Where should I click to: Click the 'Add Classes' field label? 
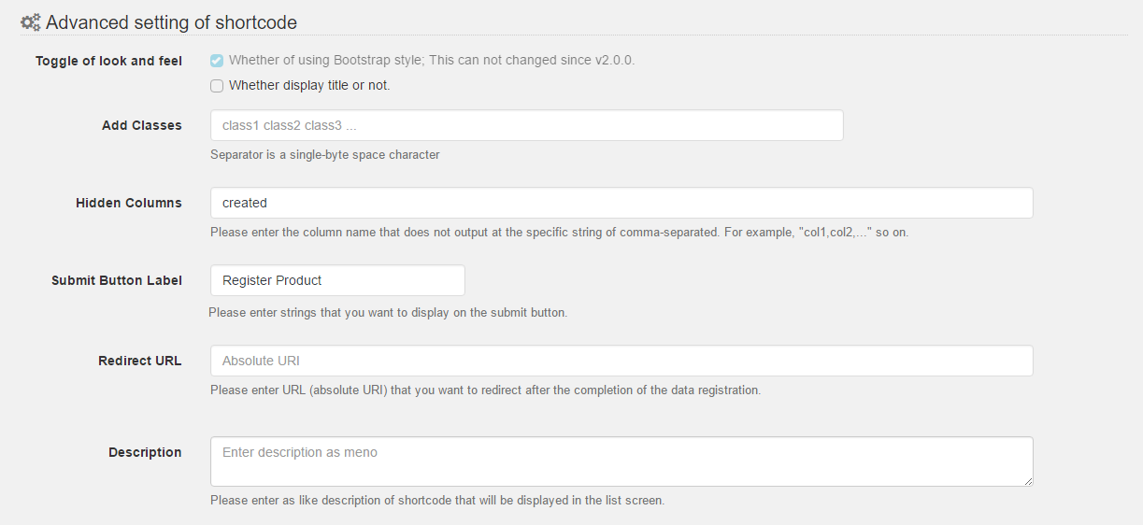click(x=142, y=125)
